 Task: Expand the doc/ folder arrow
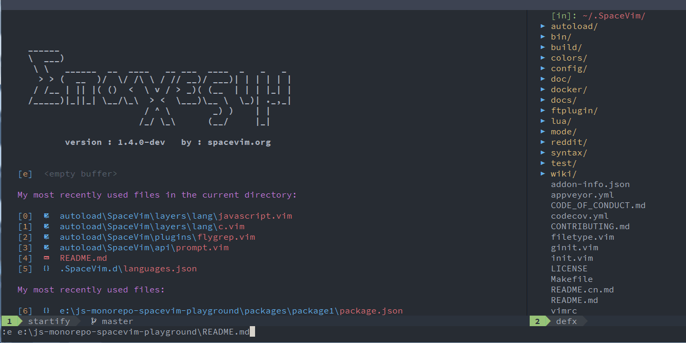click(543, 79)
